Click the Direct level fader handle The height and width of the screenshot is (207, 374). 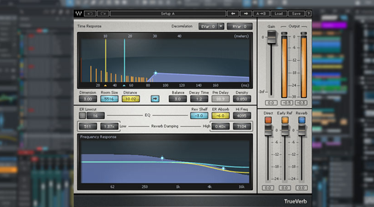click(x=268, y=130)
